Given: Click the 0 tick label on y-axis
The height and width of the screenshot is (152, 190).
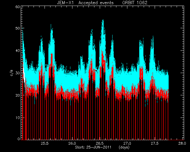Looking at the screenshot, I should (x=19, y=139).
